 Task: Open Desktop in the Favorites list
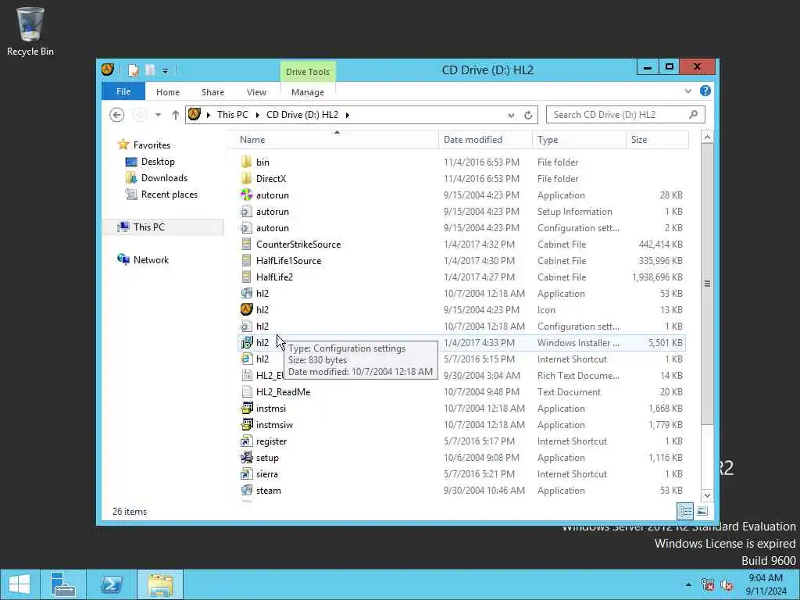tap(158, 162)
